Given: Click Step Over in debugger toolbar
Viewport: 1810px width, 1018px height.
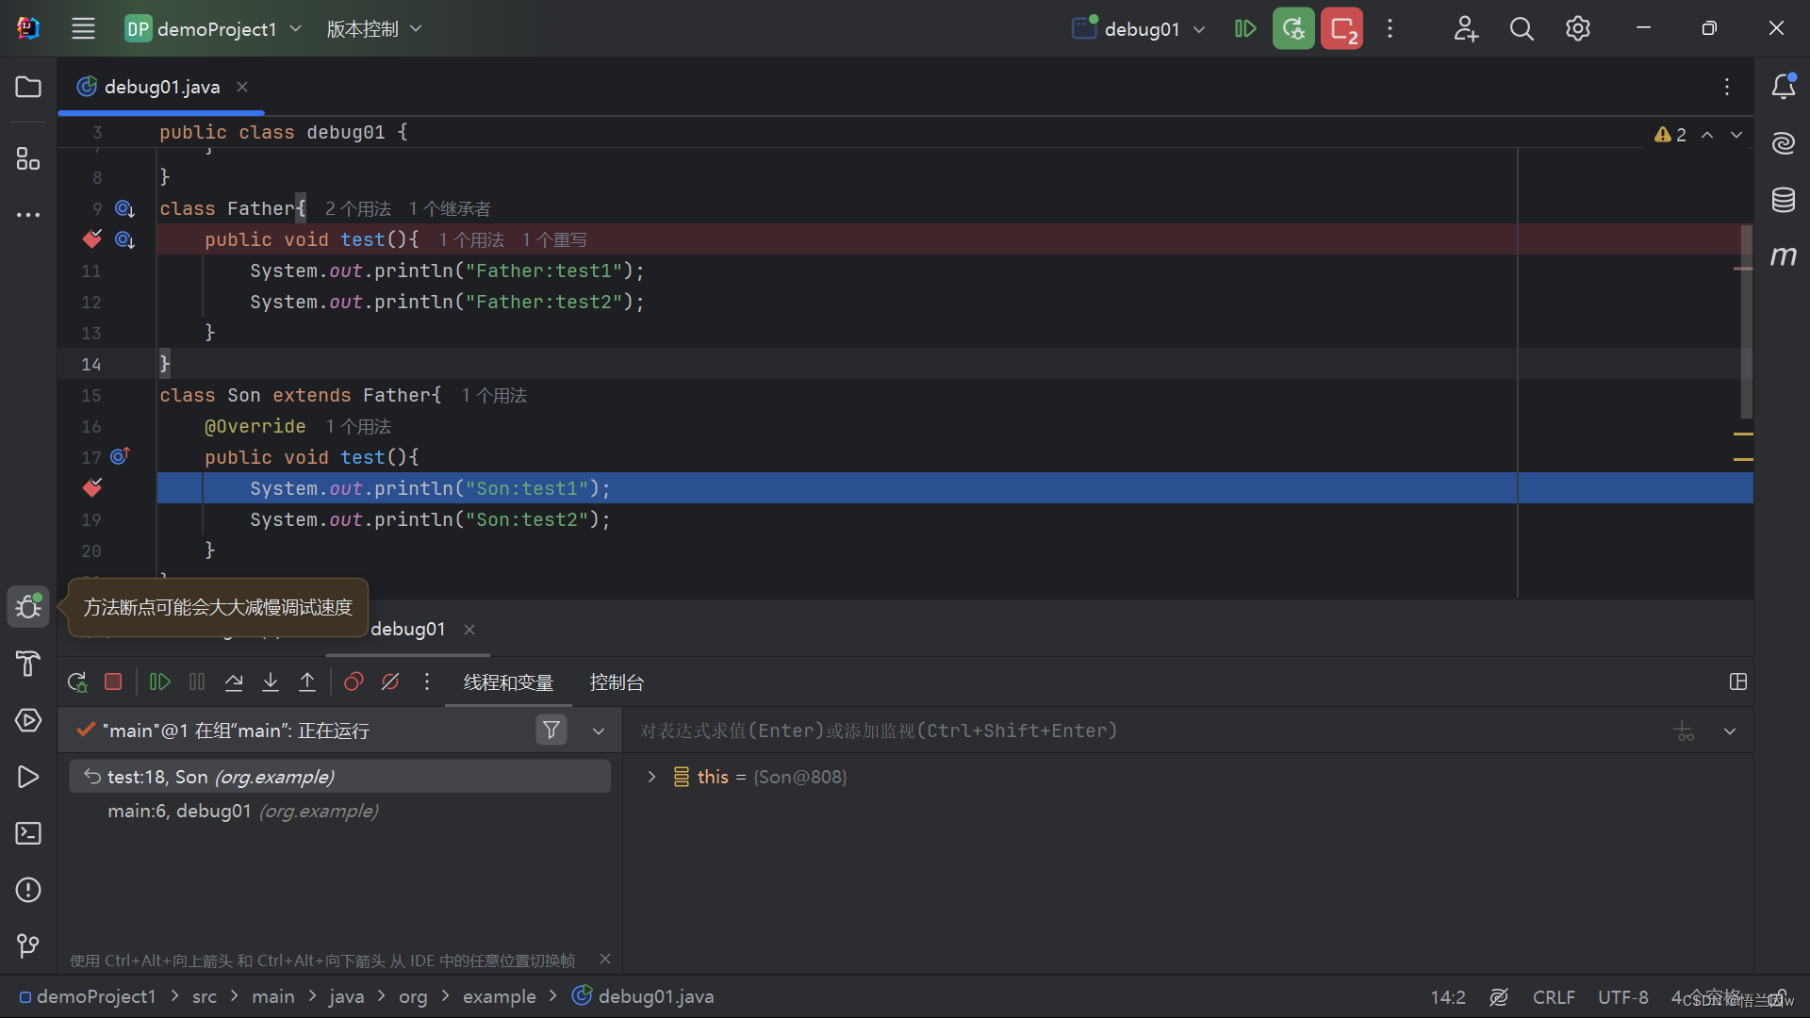Looking at the screenshot, I should [x=234, y=681].
